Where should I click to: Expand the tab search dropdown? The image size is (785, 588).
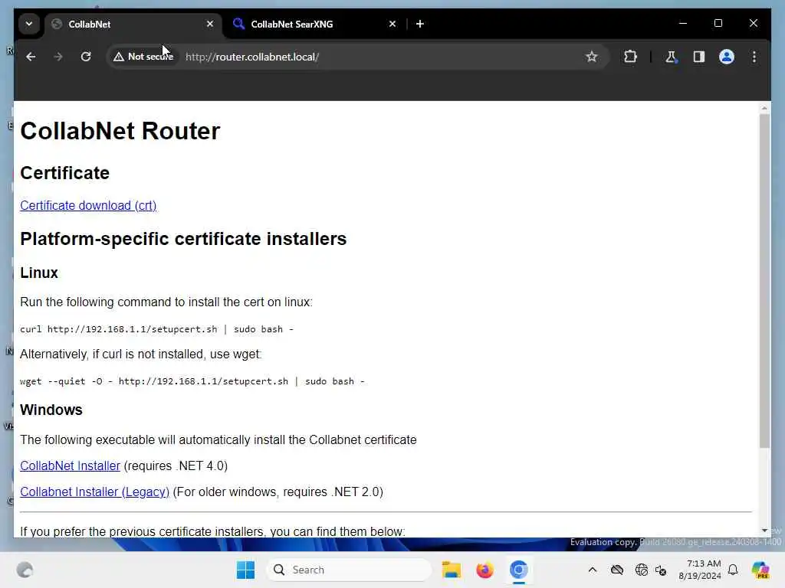click(x=29, y=24)
